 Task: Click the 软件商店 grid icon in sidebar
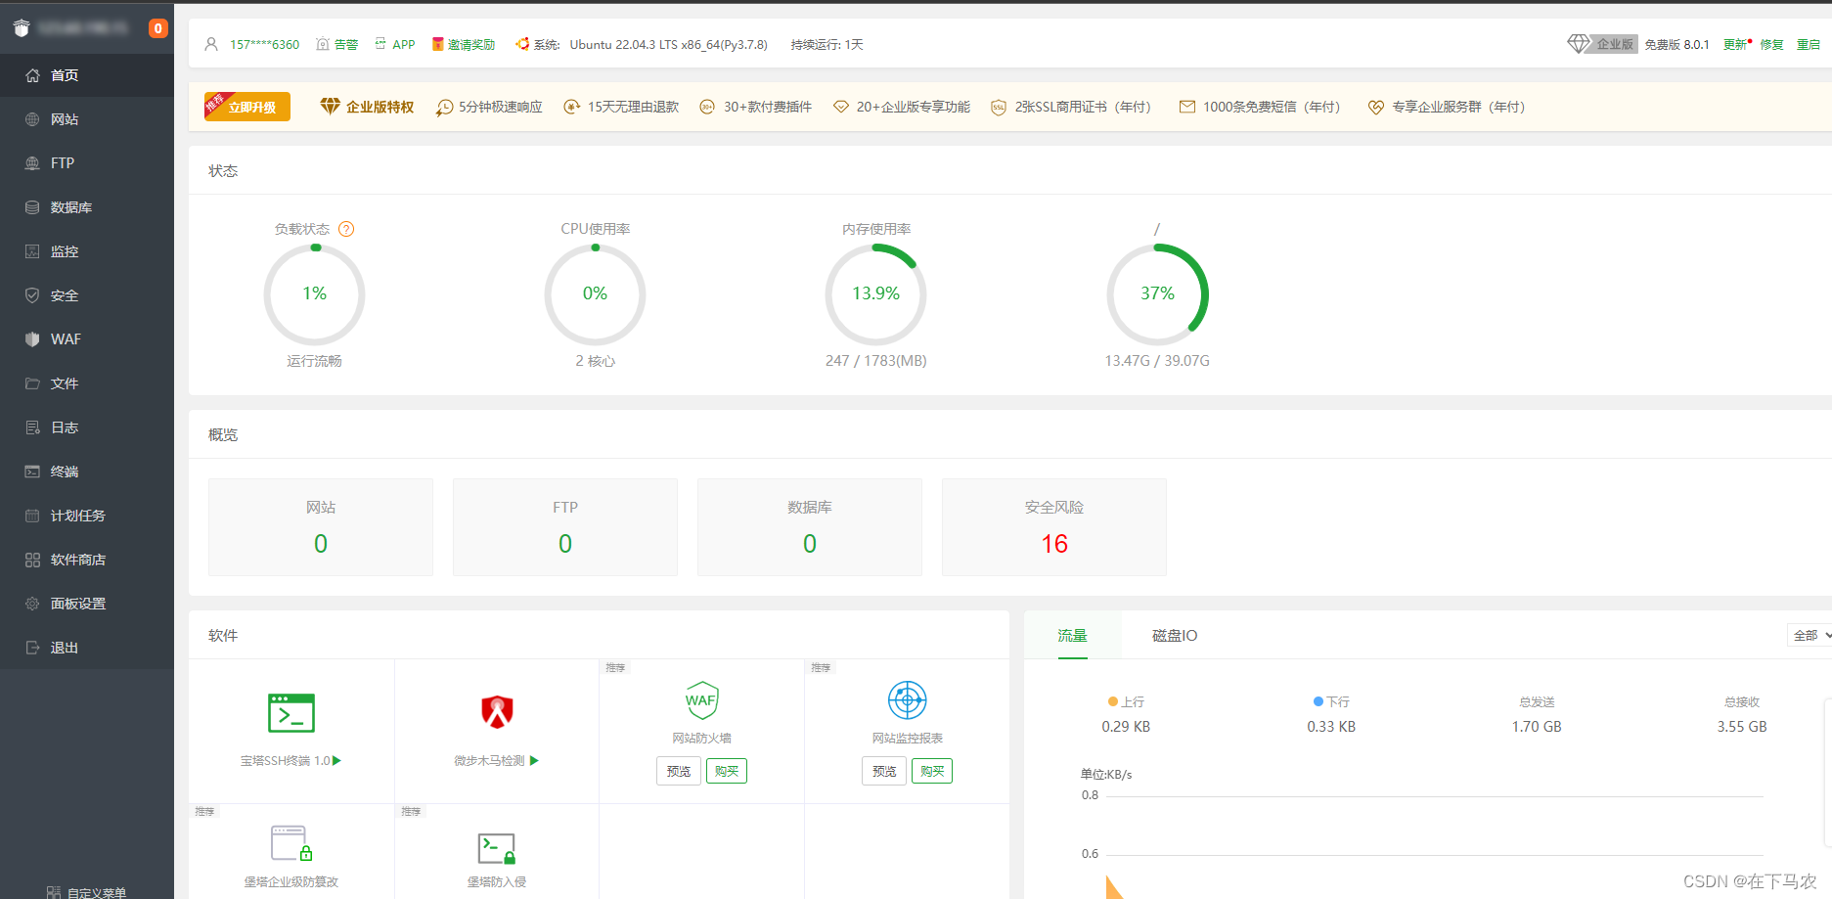pyautogui.click(x=32, y=560)
